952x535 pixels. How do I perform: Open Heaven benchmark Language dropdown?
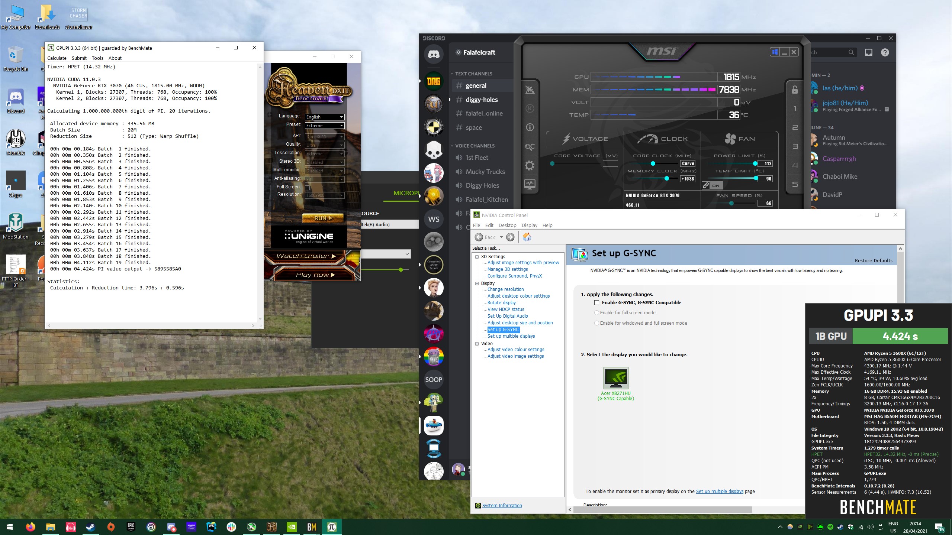coord(325,117)
